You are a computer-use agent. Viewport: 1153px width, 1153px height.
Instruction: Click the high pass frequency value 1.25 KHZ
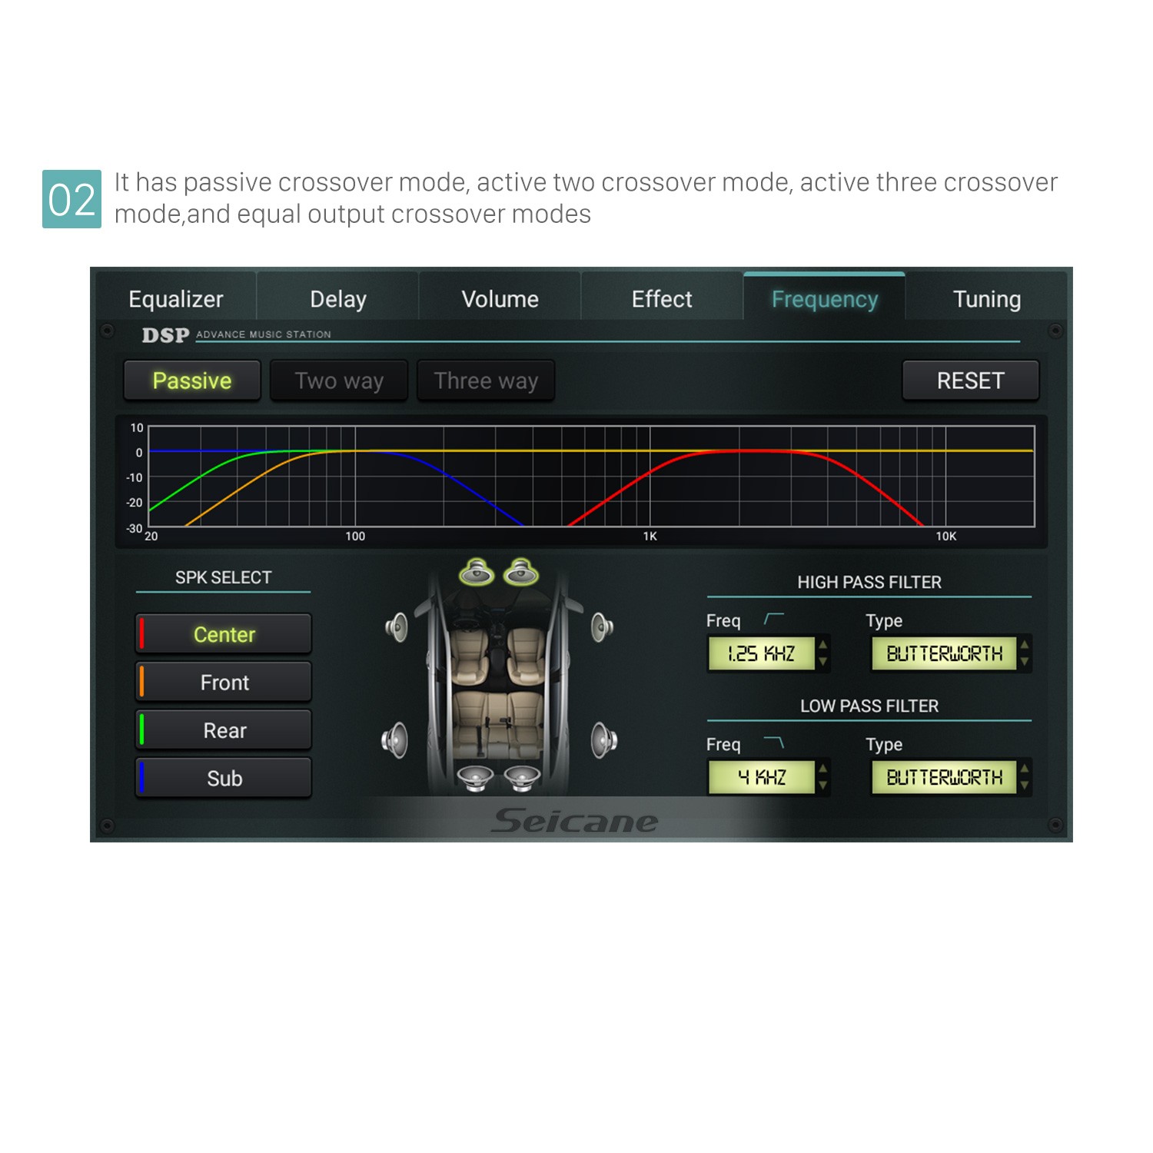761,653
